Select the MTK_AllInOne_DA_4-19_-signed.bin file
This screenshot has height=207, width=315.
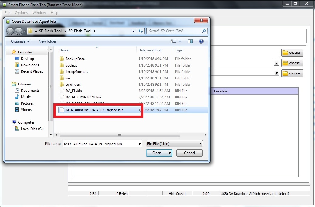click(x=95, y=110)
